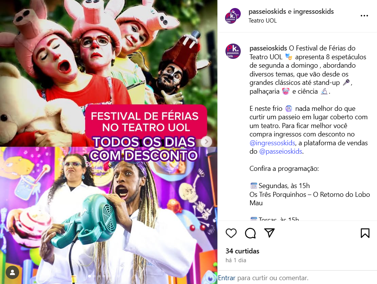The width and height of the screenshot is (377, 284).
Task: Like the post with heart icon
Action: (231, 233)
